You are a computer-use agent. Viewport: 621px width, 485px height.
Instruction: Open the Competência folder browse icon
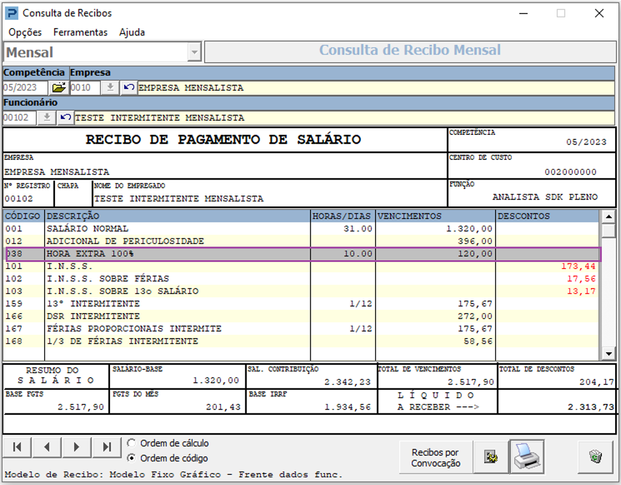[59, 88]
